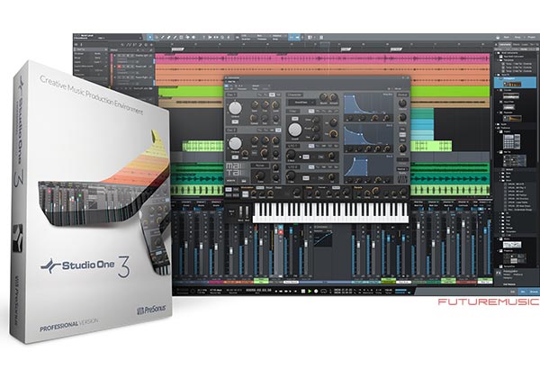Switch to the Project page at top right
This screenshot has height=387, width=540.
pyautogui.click(x=531, y=37)
